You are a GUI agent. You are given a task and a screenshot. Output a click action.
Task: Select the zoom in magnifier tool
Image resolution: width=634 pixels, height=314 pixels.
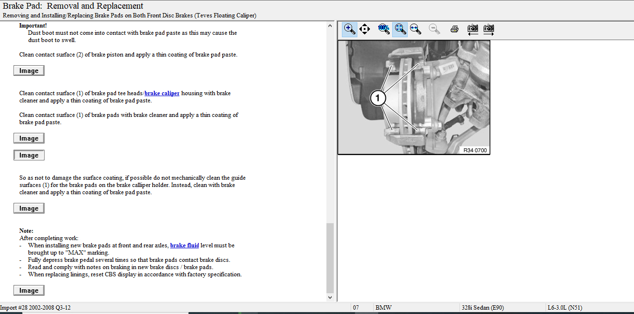pyautogui.click(x=349, y=29)
